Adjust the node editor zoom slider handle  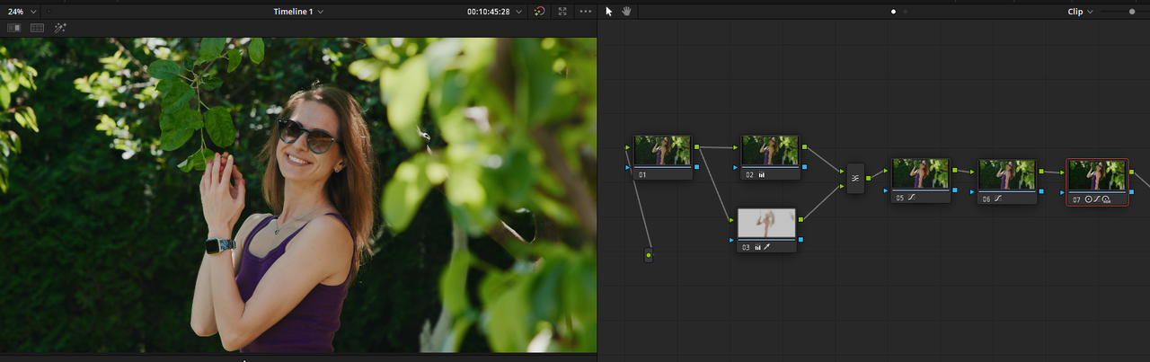(x=1132, y=12)
